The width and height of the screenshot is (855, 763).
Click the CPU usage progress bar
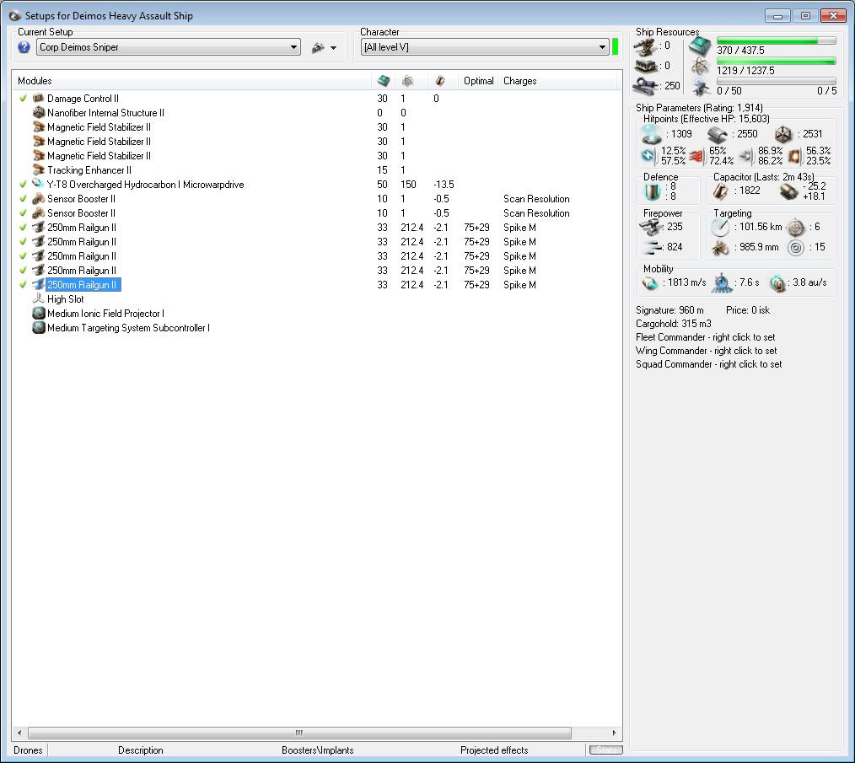point(776,41)
